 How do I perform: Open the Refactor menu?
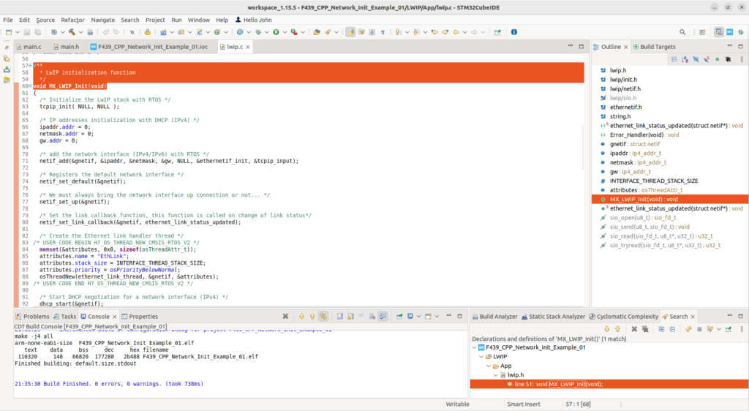(72, 20)
